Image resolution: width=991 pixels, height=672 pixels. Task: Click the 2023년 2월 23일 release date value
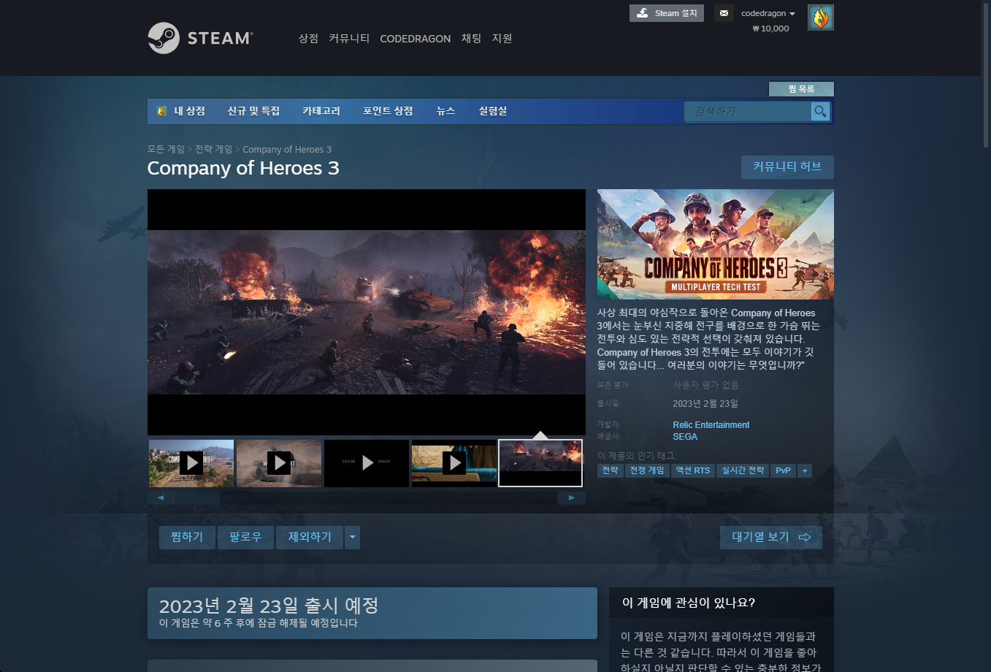click(x=705, y=404)
